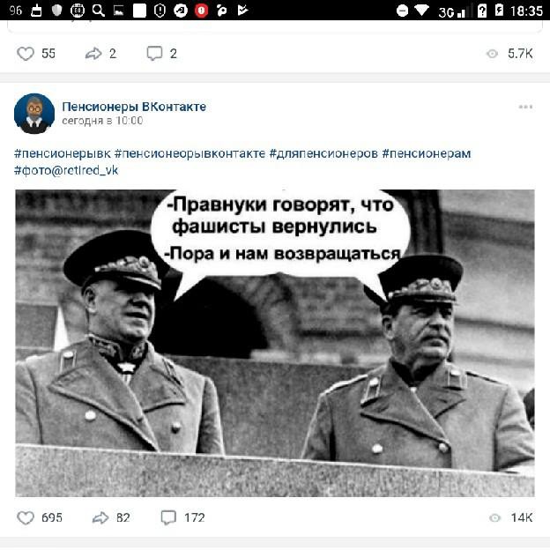
Task: Tap the #пенсионерам hashtag
Action: (427, 153)
